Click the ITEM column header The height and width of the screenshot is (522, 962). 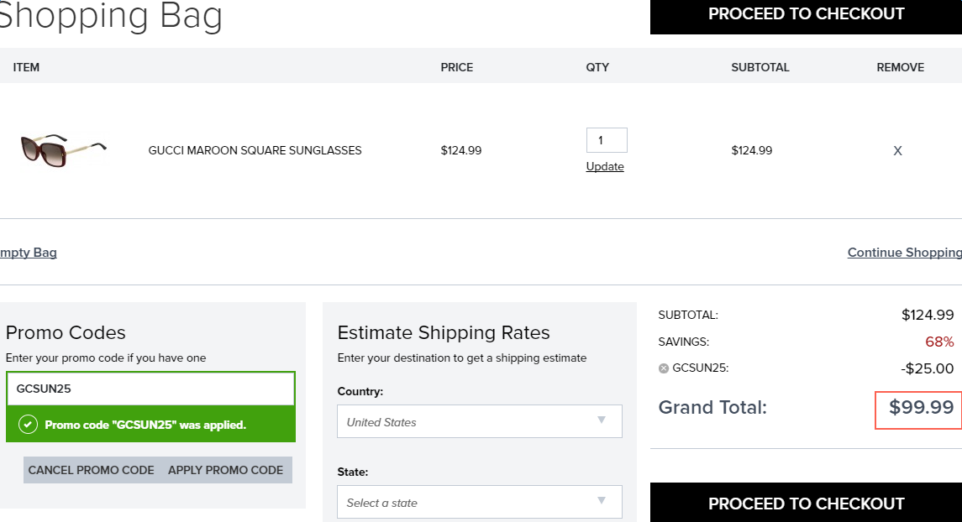[x=26, y=67]
